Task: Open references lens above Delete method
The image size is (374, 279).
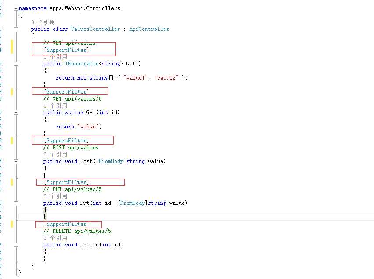Action: coord(55,238)
